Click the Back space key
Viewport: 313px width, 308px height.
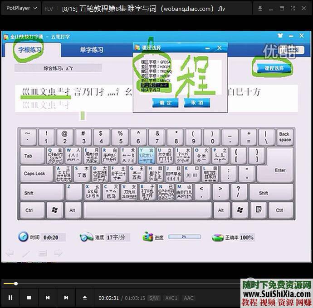point(285,137)
